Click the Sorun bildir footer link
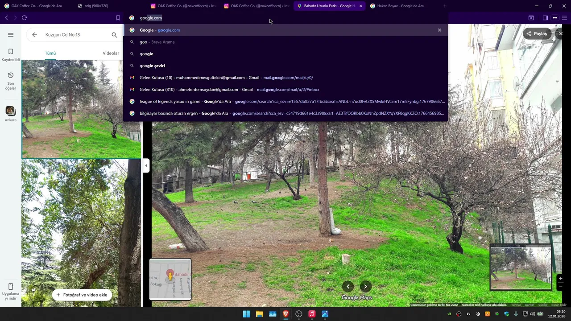 click(559, 305)
